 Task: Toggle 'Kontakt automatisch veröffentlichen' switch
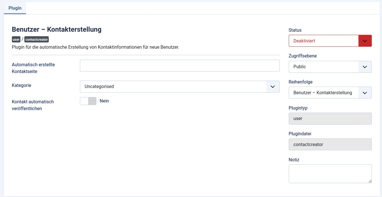point(88,101)
